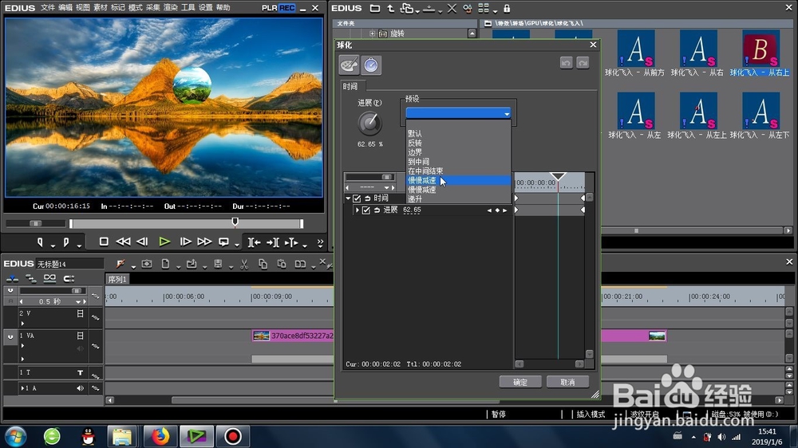
Task: Click the ripple mode icon in timeline
Action: [x=31, y=278]
